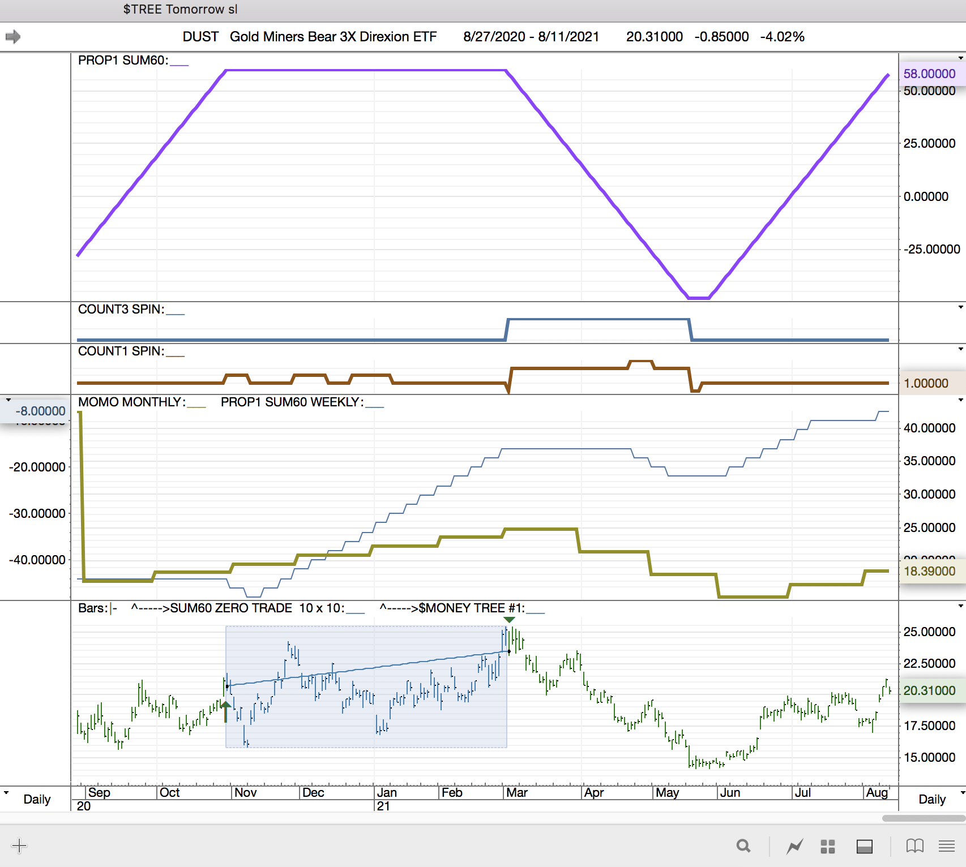Viewport: 966px width, 867px height.
Task: Click the PROP1 SUM60 WEEKLY line swatch
Action: click(375, 406)
